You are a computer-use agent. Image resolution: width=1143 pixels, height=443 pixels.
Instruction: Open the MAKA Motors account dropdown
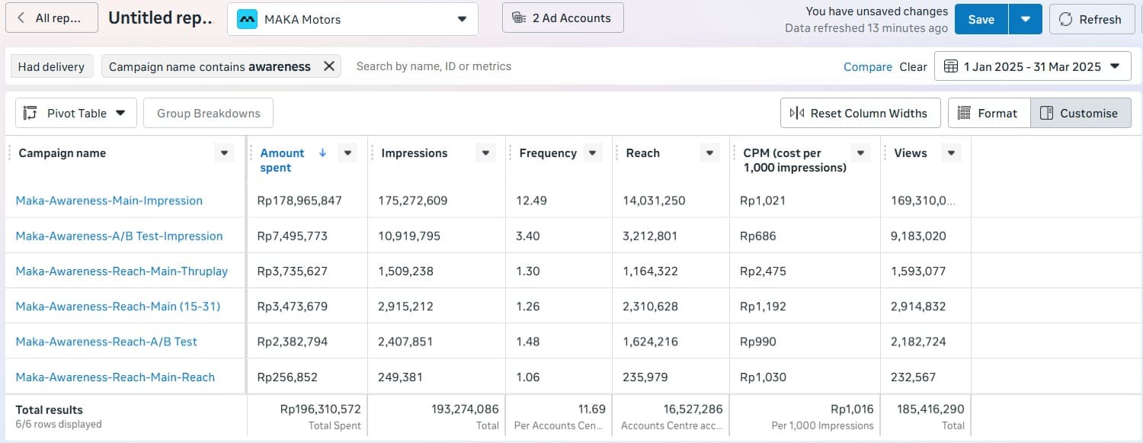(x=353, y=19)
